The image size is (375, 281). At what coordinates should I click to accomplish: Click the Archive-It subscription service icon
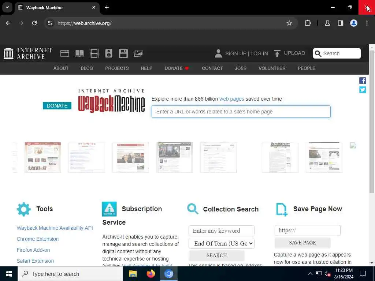coord(109,209)
